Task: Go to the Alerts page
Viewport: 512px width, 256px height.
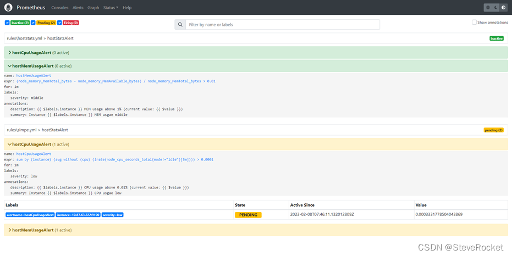Action: pyautogui.click(x=78, y=8)
